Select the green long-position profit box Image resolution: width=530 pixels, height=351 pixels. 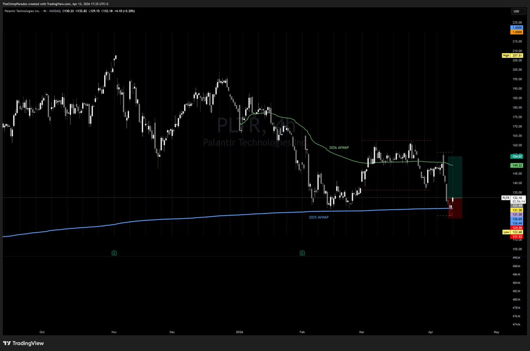click(x=455, y=177)
